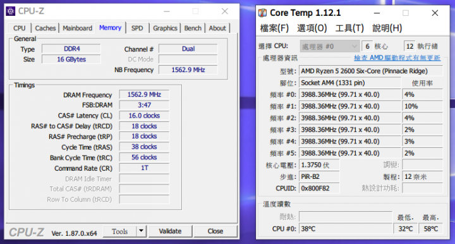
Task: Click the tRP 18 clocks value
Action: (144, 137)
